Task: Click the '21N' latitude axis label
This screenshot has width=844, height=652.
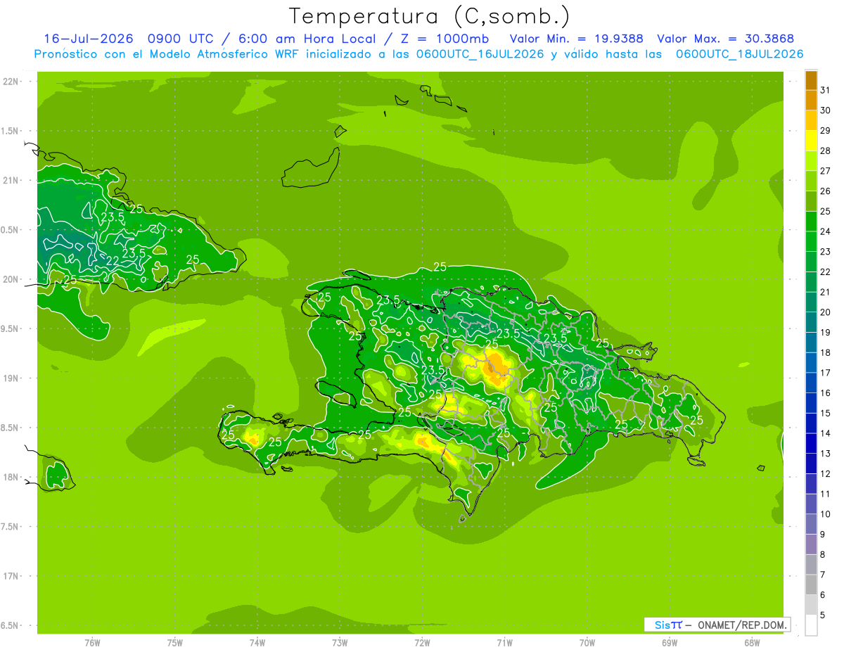Action: coord(12,180)
